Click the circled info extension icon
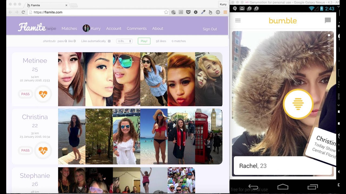346x194 pixels. (x=218, y=12)
